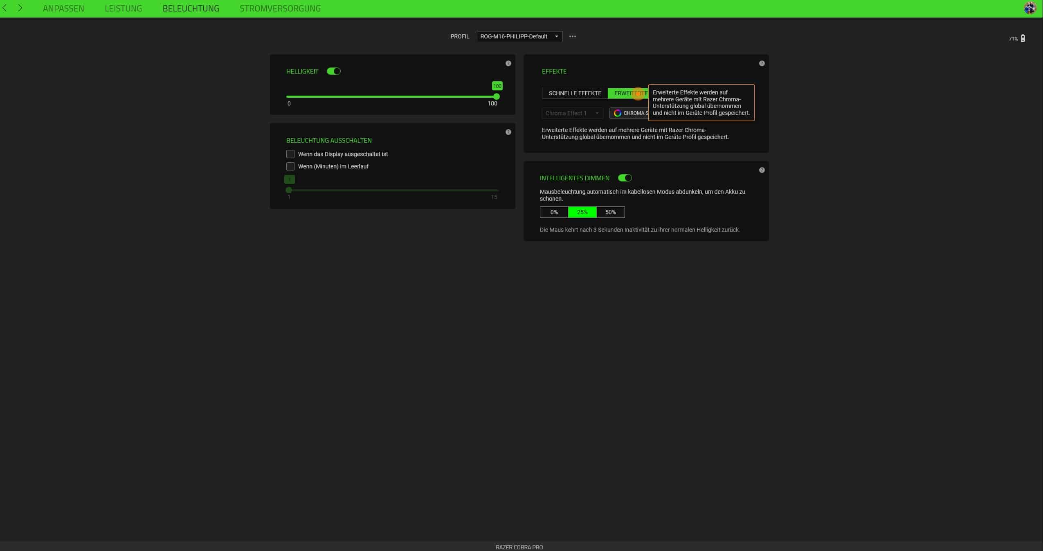
Task: Click the Intelligentes Dimmen help icon
Action: (x=762, y=170)
